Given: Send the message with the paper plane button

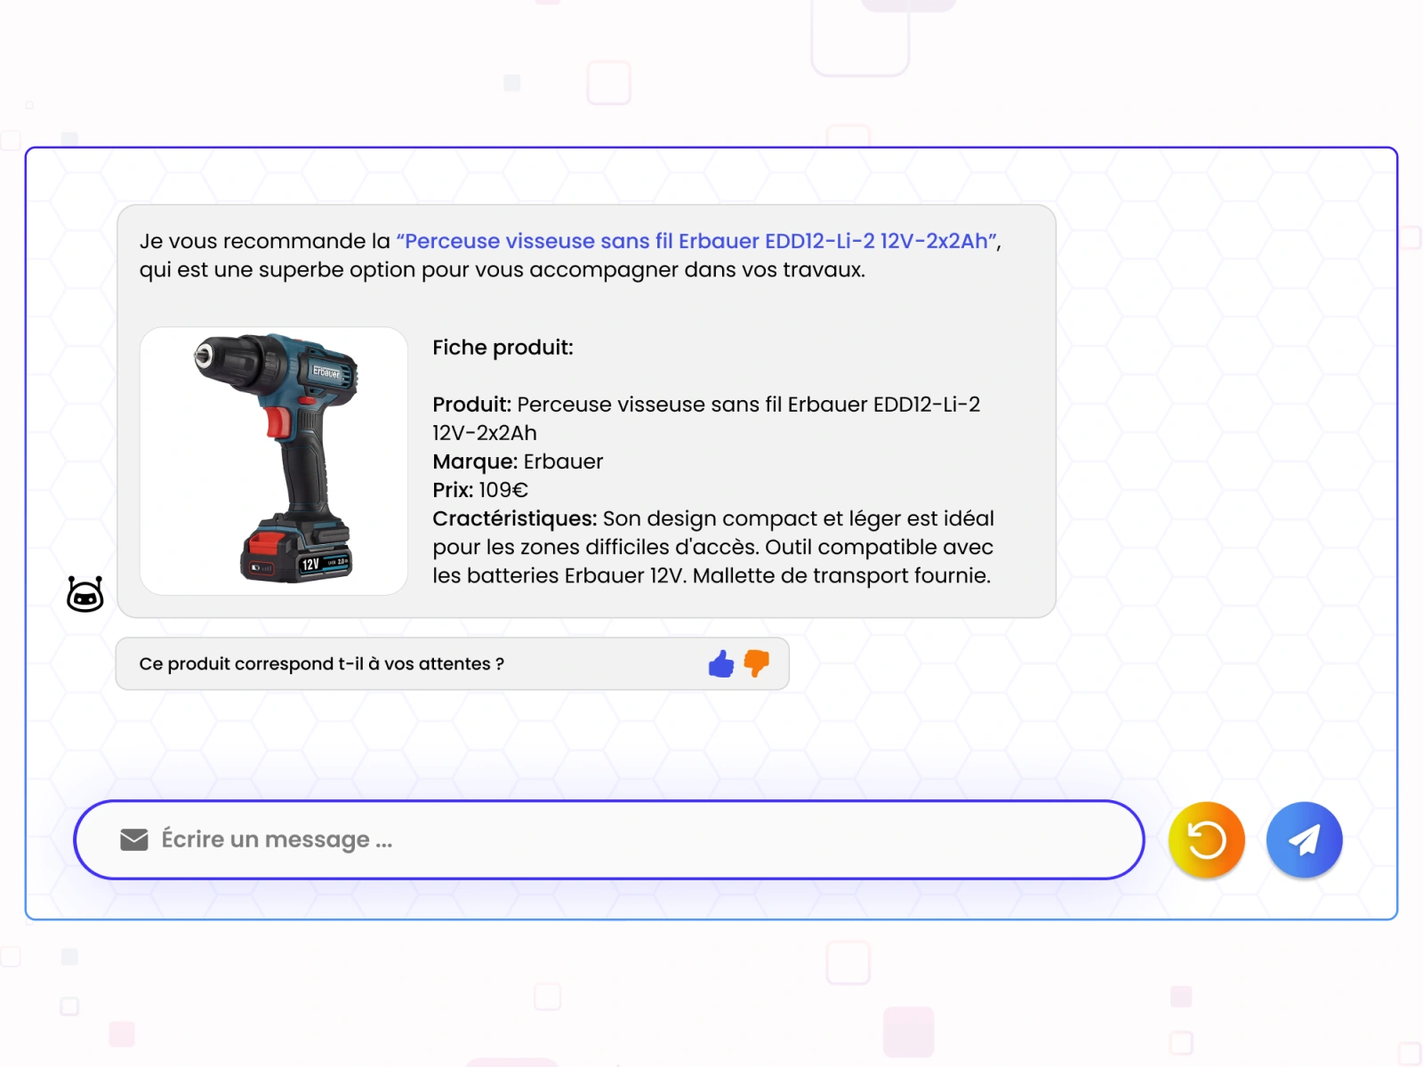Looking at the screenshot, I should pos(1305,840).
